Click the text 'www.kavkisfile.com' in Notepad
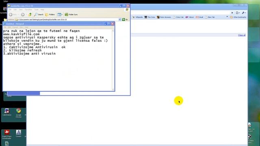 pyautogui.click(x=21, y=34)
